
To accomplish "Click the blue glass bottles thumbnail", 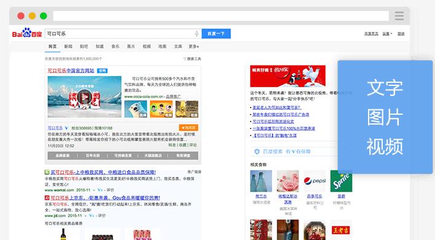I will [x=261, y=181].
